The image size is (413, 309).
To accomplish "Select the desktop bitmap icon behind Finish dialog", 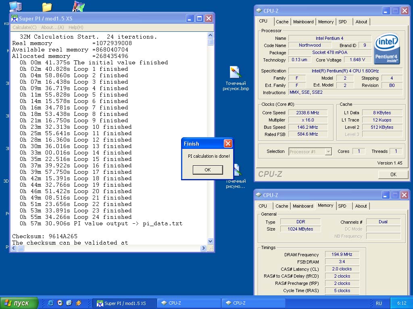I will pyautogui.click(x=236, y=176).
